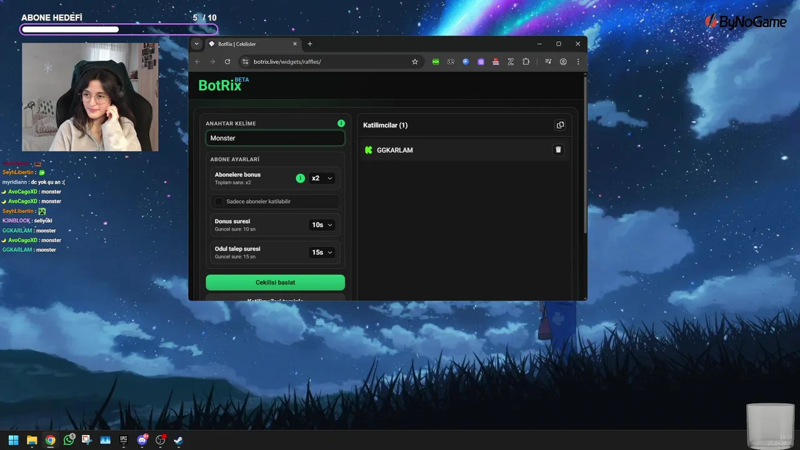Select the BotRix | Cekilisler tab
The image size is (800, 450).
click(x=253, y=44)
